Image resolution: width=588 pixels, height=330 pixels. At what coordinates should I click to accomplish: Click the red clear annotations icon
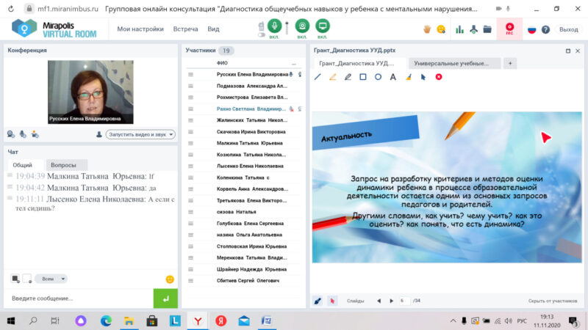click(439, 77)
